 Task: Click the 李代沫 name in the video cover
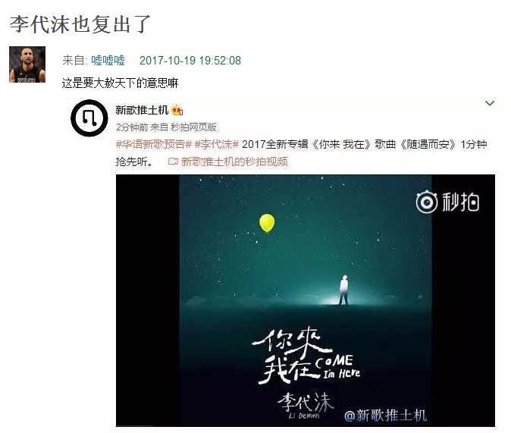point(306,402)
